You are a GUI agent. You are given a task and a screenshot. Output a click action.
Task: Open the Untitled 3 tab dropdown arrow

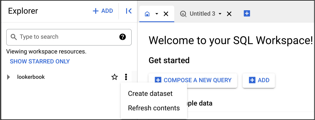point(220,14)
